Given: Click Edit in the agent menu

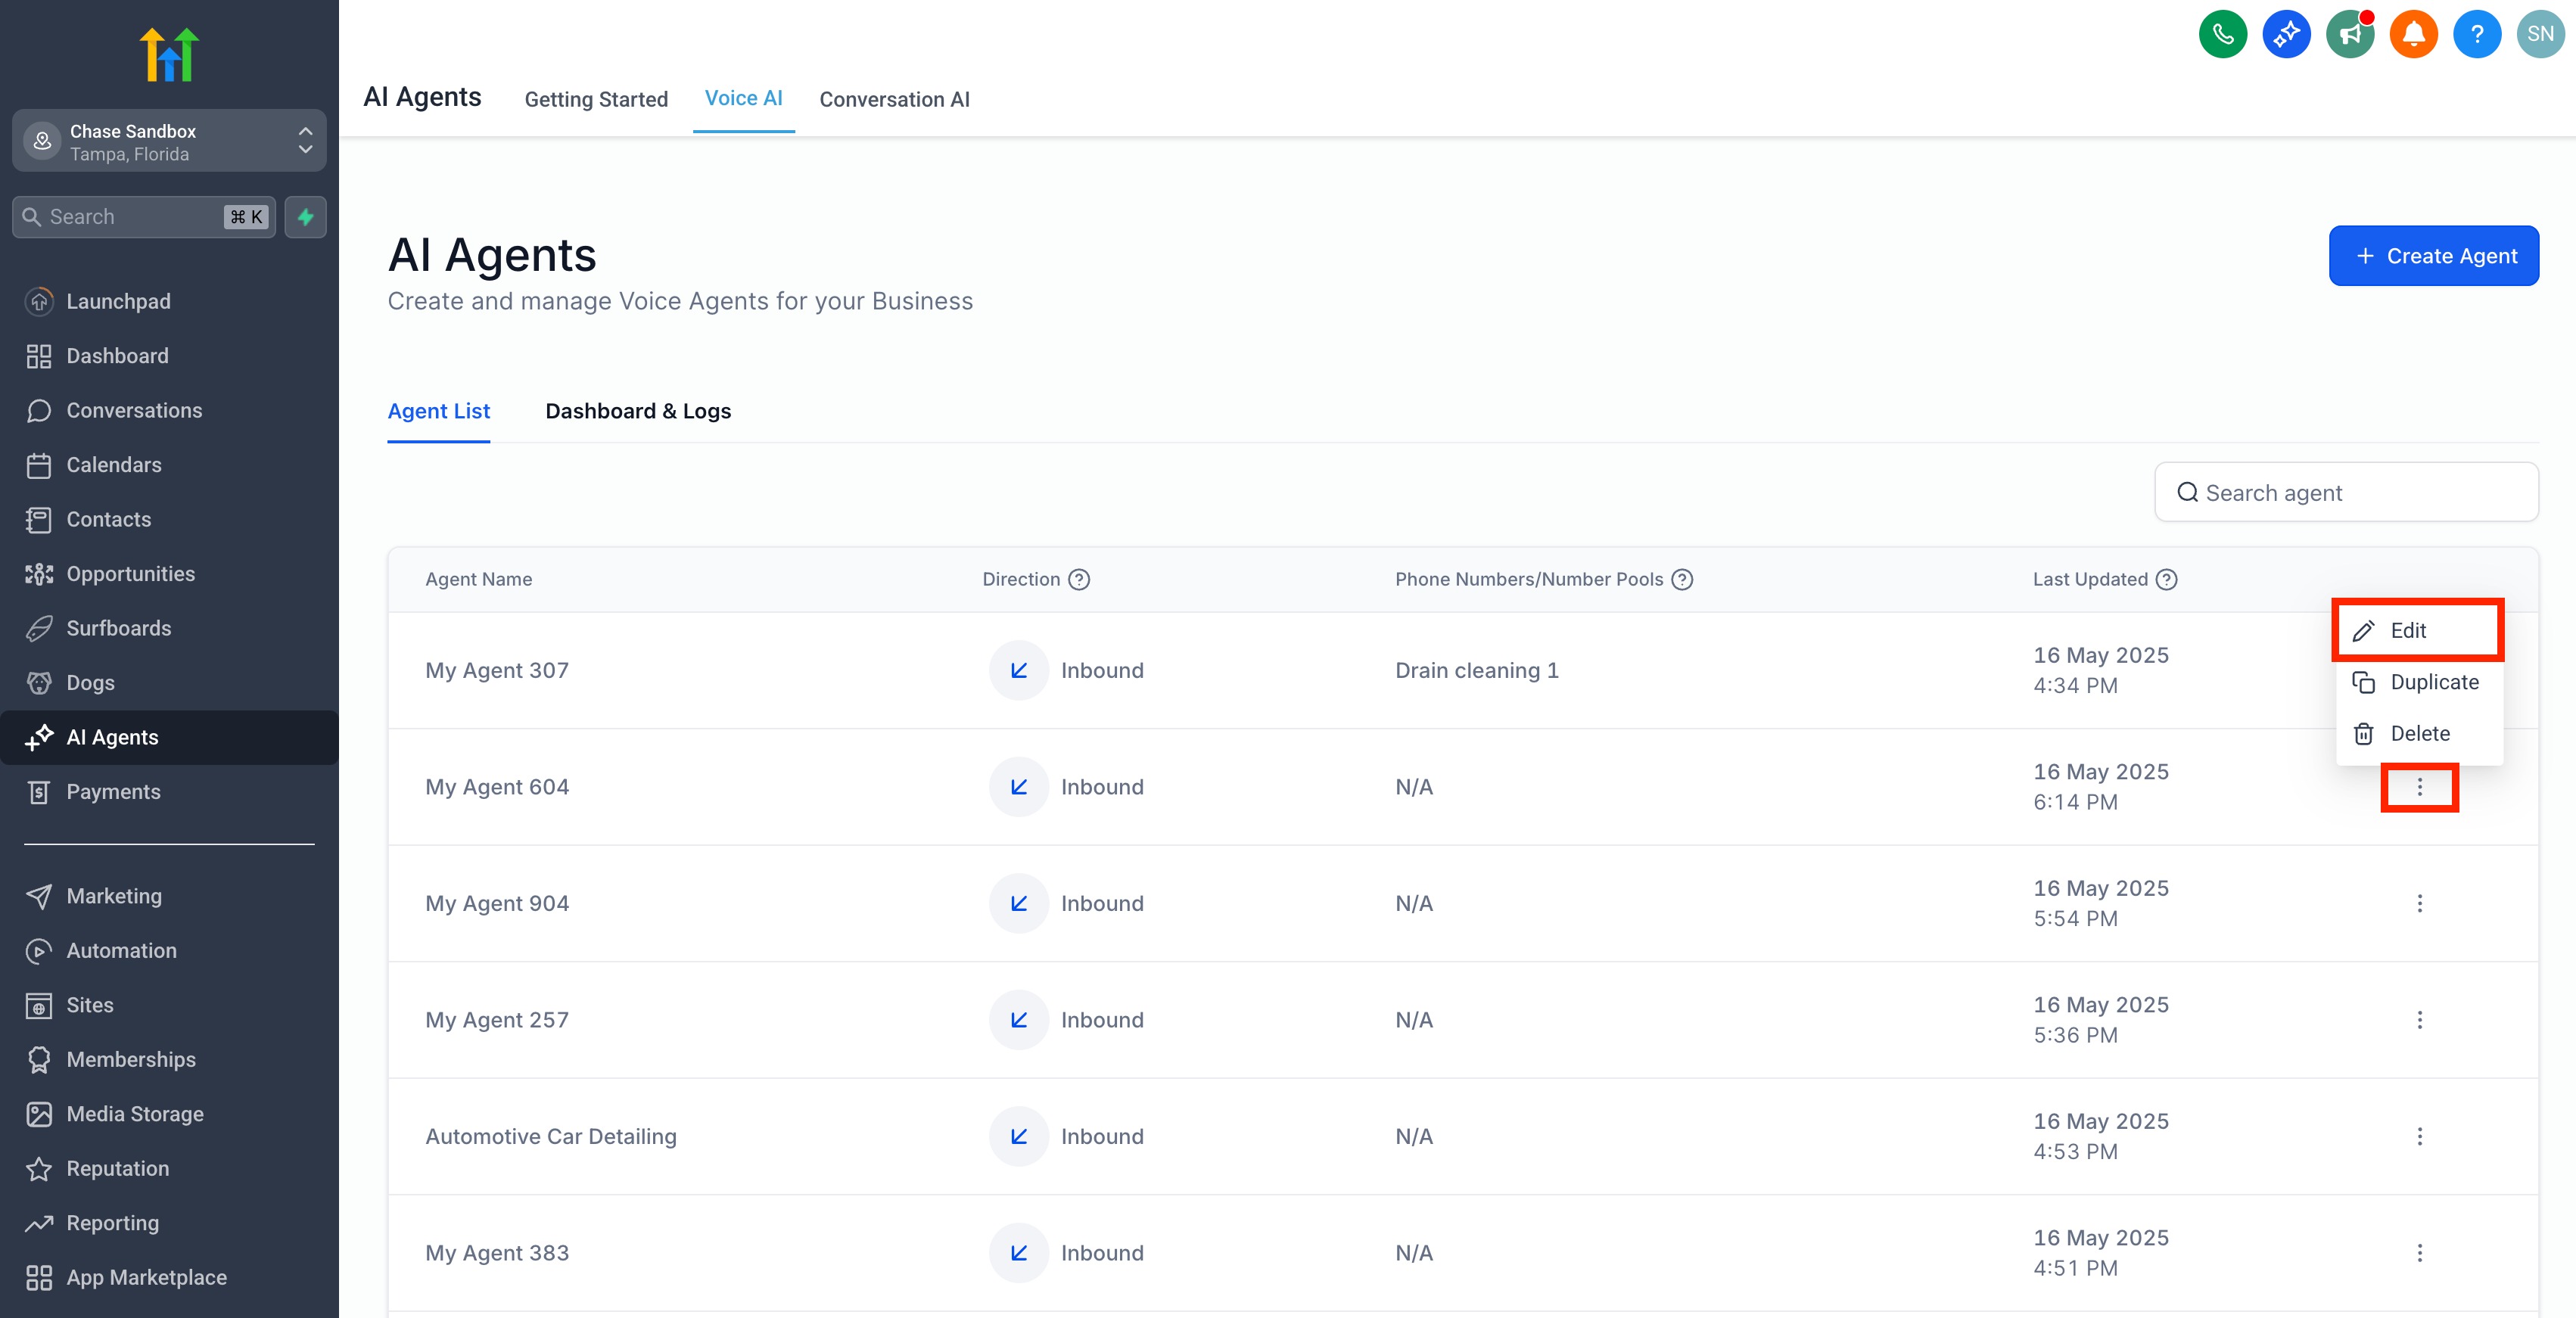Looking at the screenshot, I should point(2407,630).
